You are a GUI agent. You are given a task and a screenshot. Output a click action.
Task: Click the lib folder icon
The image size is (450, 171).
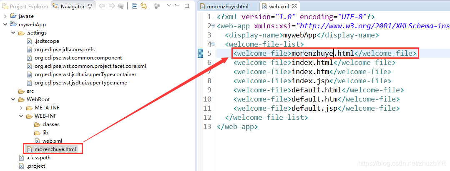pos(37,133)
